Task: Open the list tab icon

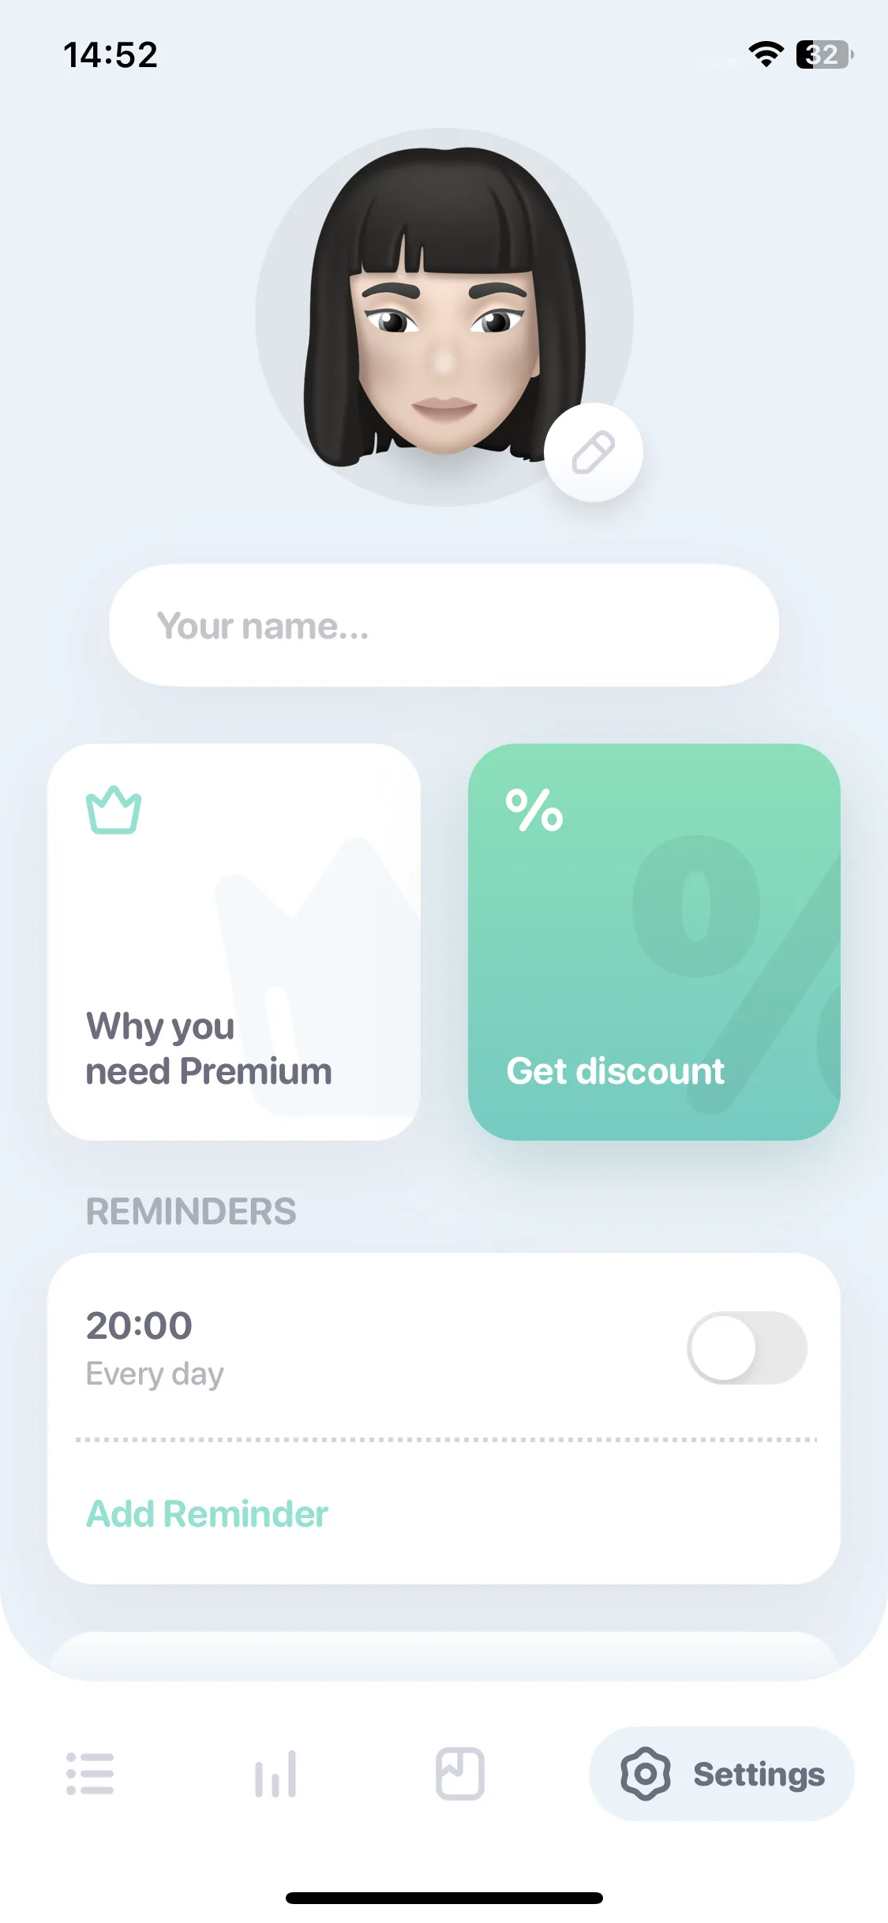Action: [90, 1774]
